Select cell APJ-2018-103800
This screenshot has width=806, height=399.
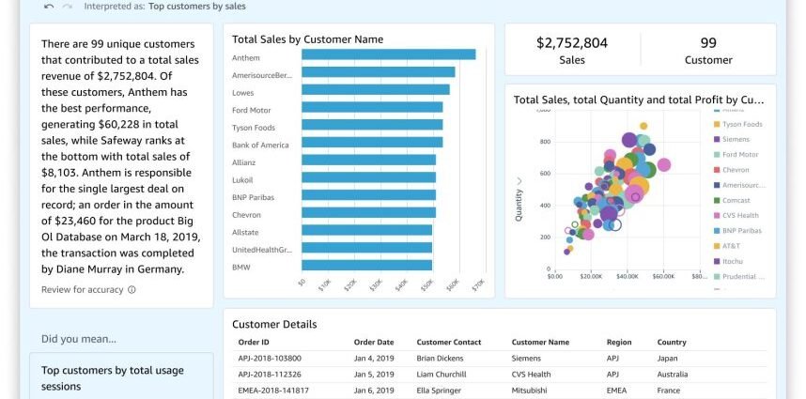coord(270,358)
